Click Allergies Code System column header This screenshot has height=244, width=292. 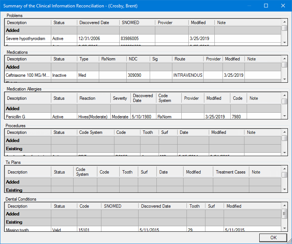(x=169, y=98)
